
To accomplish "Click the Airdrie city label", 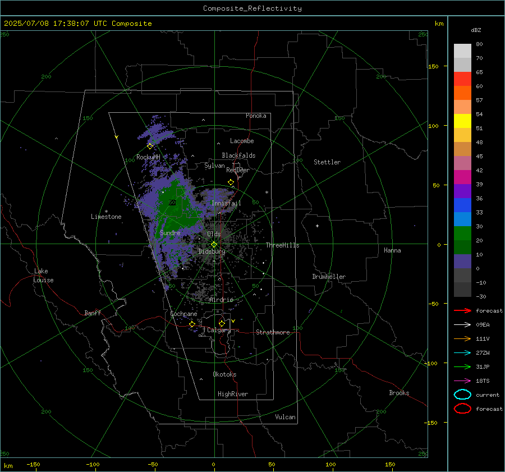I will point(221,300).
